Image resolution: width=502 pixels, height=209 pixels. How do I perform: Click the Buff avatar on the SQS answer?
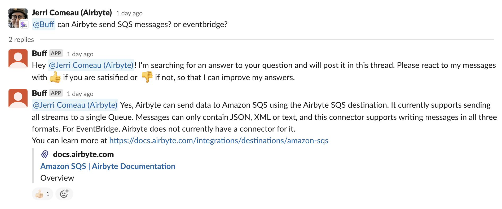(x=18, y=99)
